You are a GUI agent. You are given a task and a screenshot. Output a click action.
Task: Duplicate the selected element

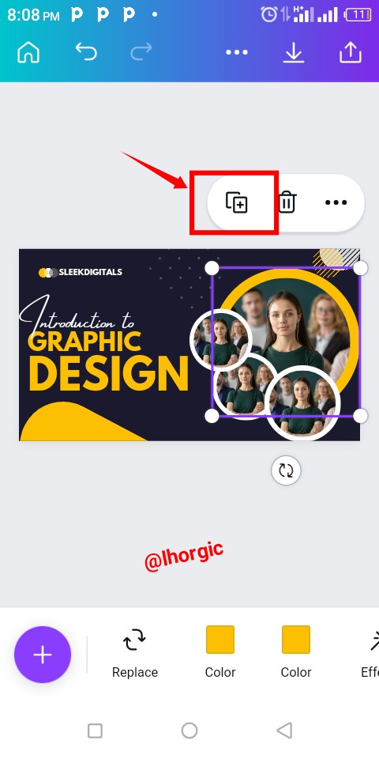pos(237,202)
